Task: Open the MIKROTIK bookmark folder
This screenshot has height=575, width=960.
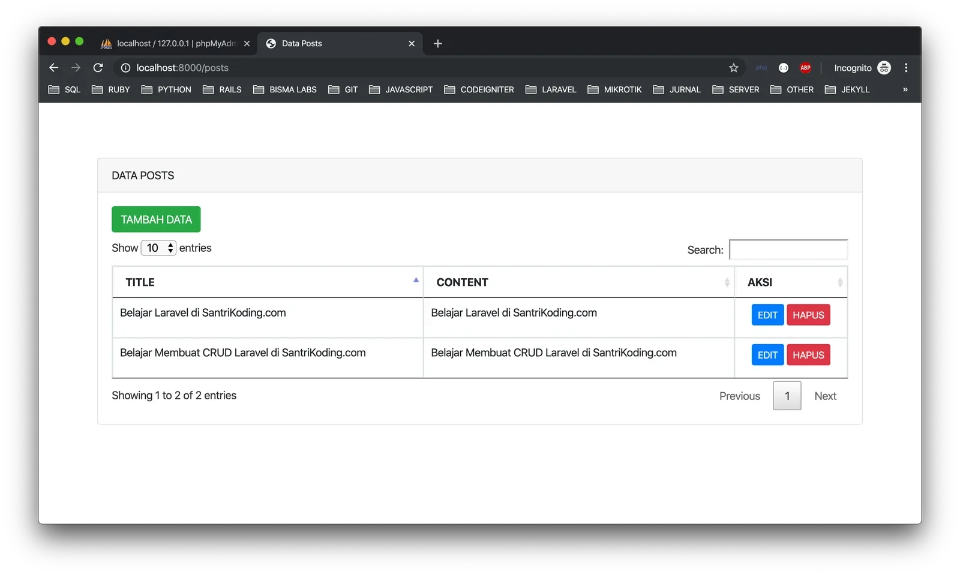Action: click(x=614, y=89)
